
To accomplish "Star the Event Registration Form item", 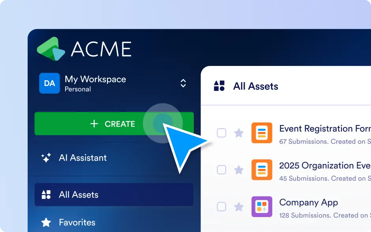I will point(239,133).
